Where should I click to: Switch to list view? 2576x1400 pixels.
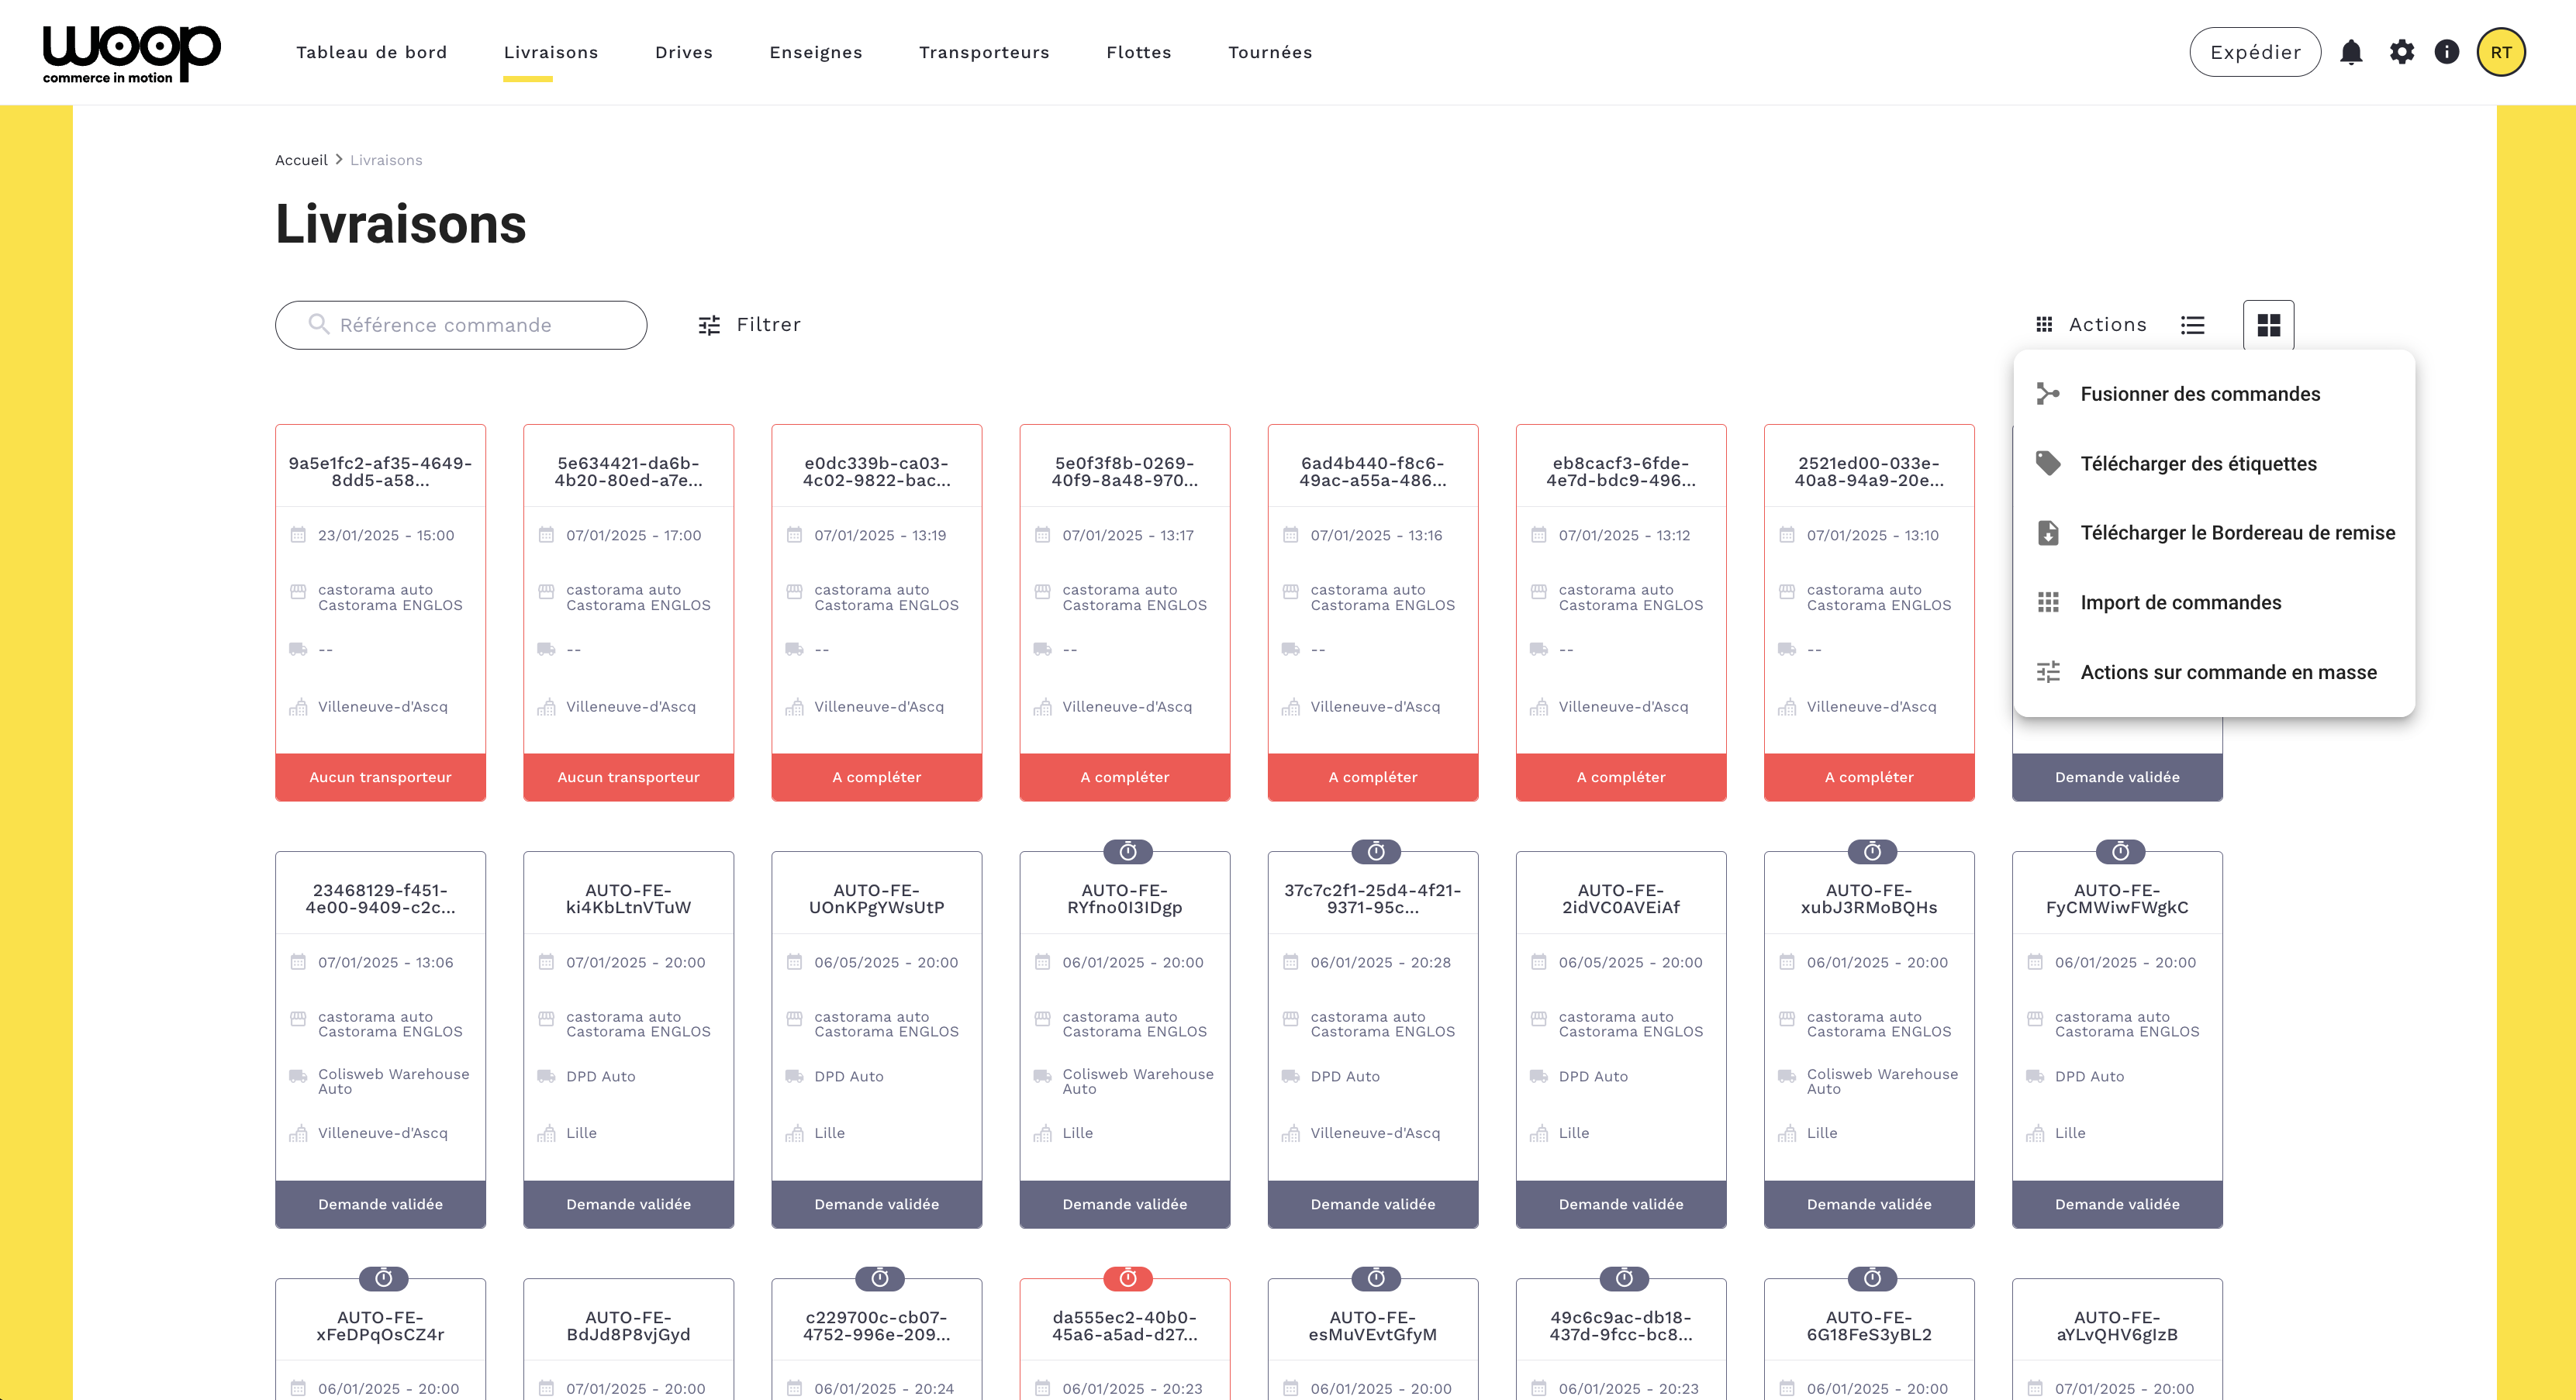point(2192,325)
